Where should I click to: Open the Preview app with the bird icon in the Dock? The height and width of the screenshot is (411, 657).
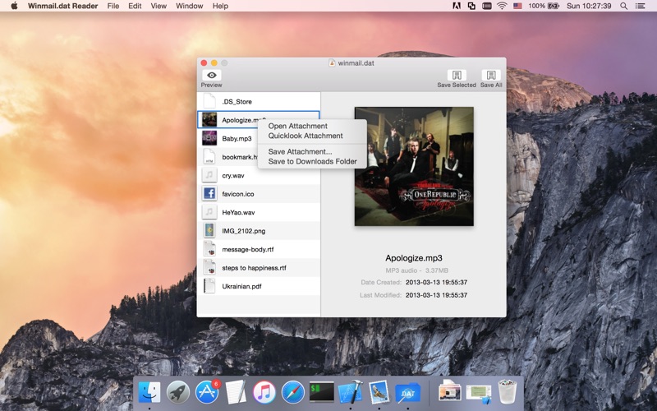tap(379, 392)
